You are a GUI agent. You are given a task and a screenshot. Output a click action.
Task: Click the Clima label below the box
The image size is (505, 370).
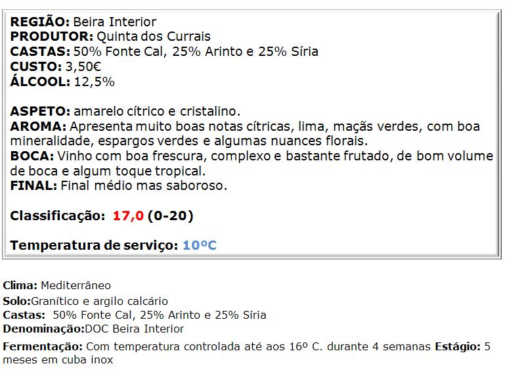pos(20,286)
